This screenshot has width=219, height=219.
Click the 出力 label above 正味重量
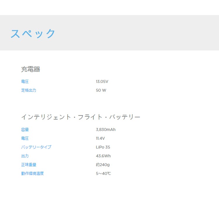pyautogui.click(x=25, y=156)
